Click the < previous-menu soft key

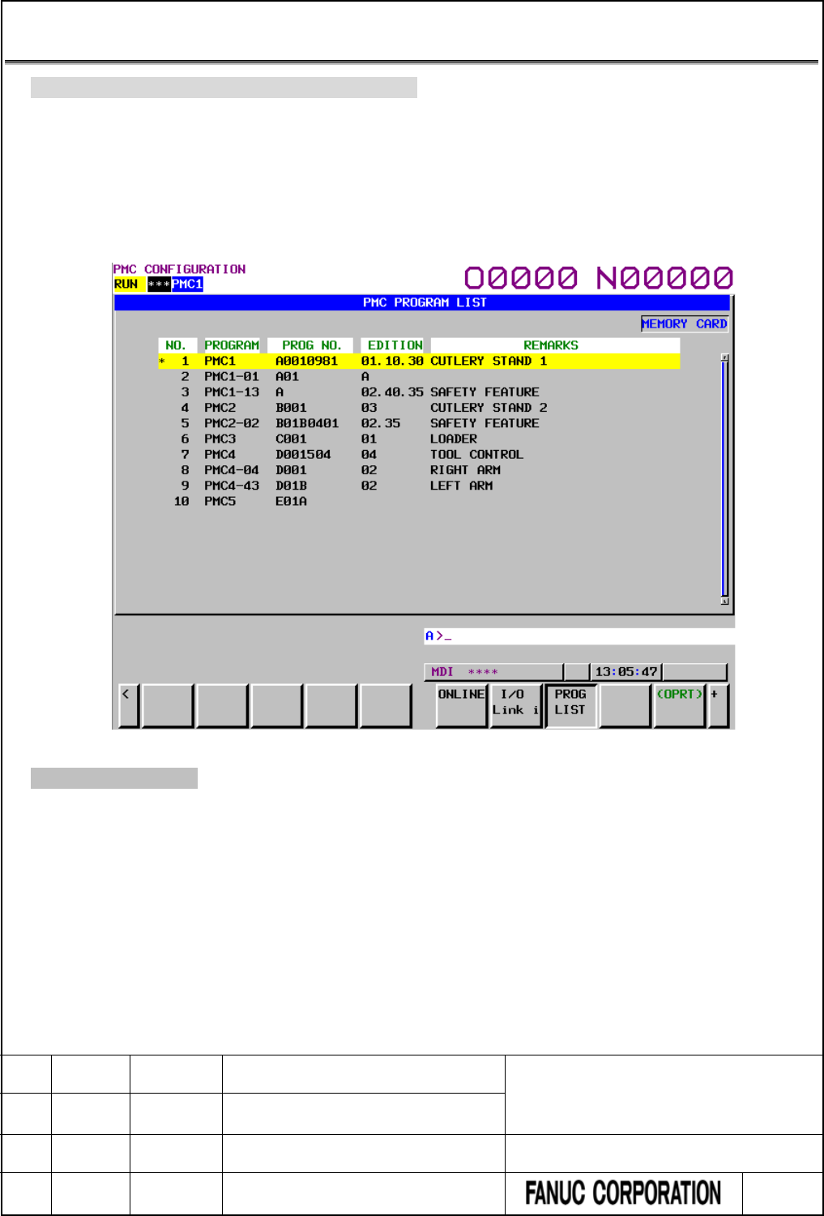(128, 705)
